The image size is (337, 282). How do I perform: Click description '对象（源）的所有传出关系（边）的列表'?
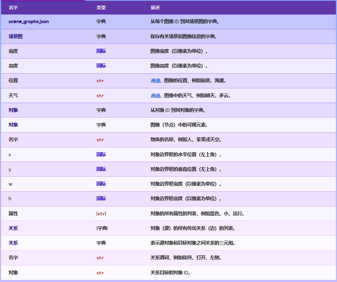[x=193, y=228]
